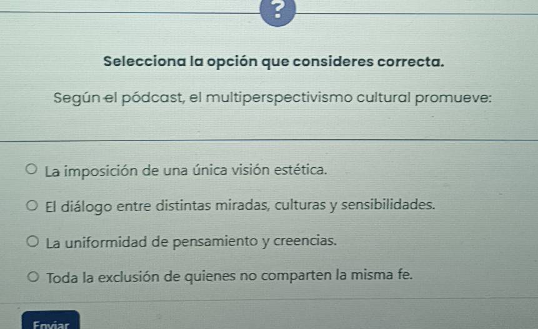
Task: Pick radio circle next to 'Toda la exclusión de quienes'
Action: coord(33,277)
